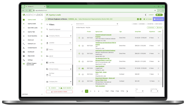Expand the Settings sidebar section
Viewport: 185px width, 107px height.
click(x=42, y=60)
